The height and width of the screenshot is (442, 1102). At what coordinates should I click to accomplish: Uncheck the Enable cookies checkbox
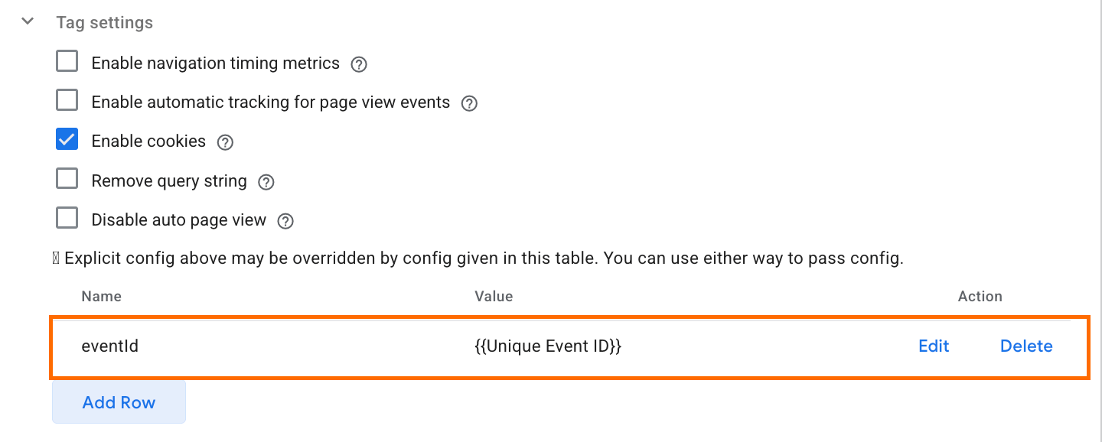point(67,139)
